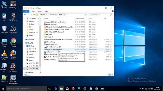This screenshot has height=91, width=163.
Task: Open NetBeans IDE 8.1 desktop icon
Action: pyautogui.click(x=4, y=67)
